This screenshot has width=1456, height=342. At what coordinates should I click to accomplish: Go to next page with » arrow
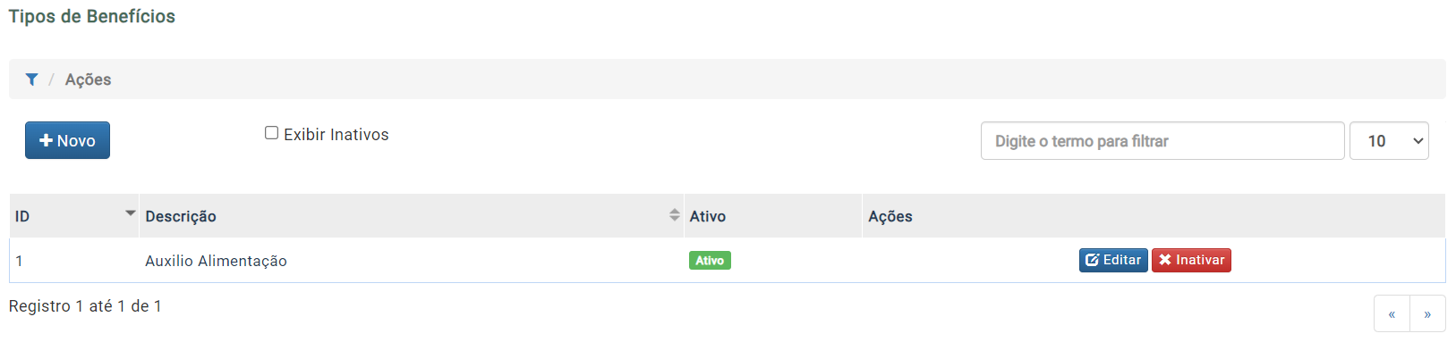click(x=1427, y=314)
